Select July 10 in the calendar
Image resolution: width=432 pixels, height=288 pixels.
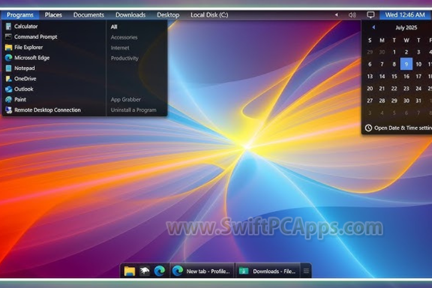click(x=419, y=64)
